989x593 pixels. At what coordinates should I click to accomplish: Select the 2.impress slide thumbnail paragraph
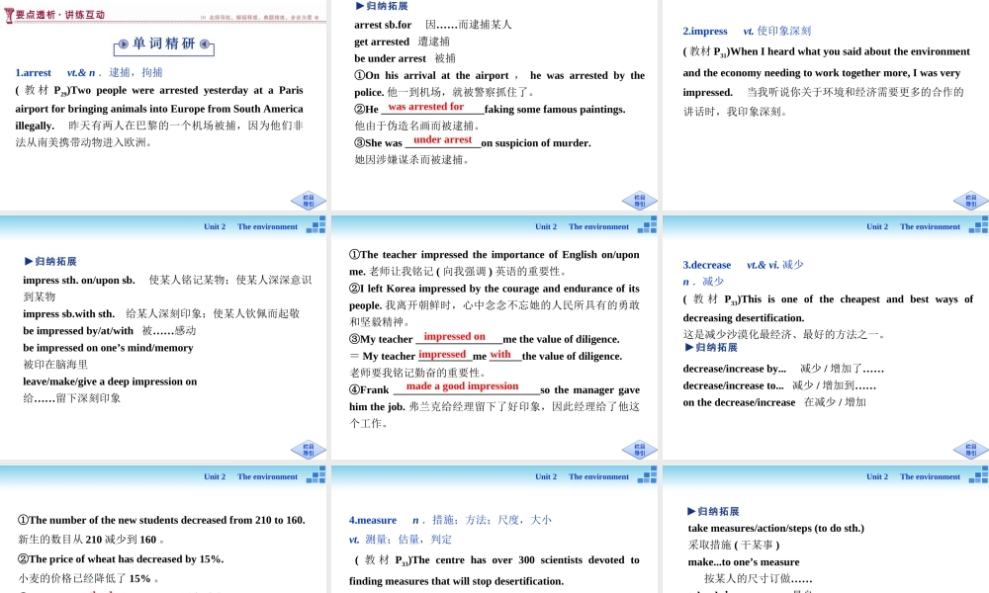pos(826,81)
